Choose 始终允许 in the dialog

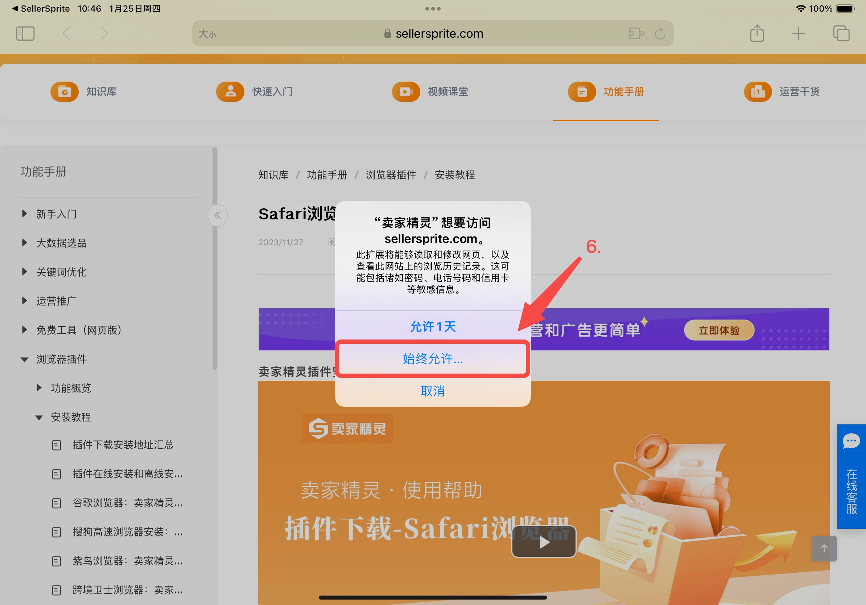coord(433,359)
